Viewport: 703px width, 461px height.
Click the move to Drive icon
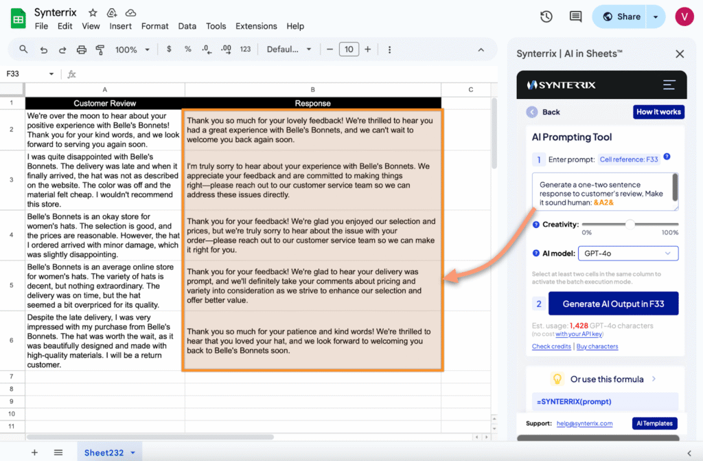(112, 12)
